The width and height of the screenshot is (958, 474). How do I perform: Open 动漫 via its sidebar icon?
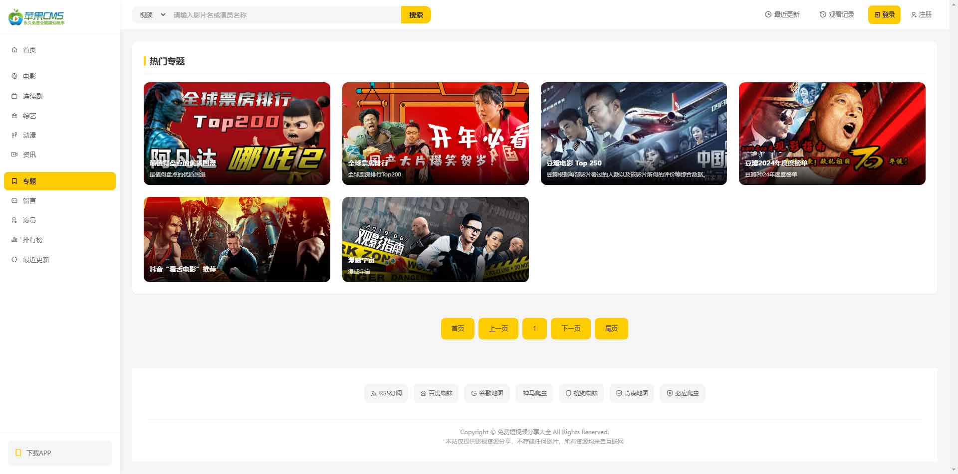click(x=14, y=135)
